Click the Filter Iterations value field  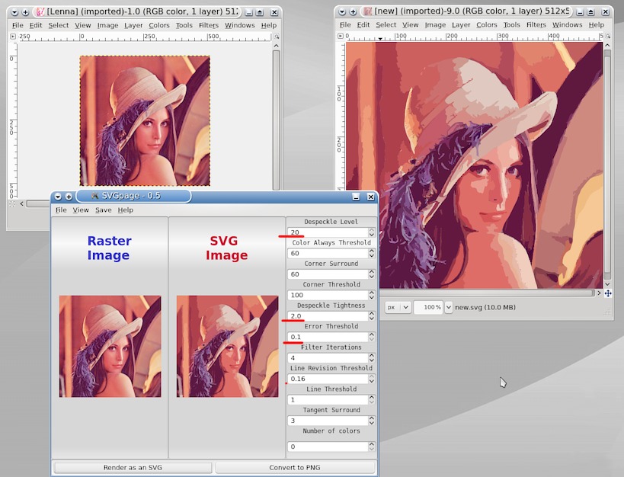[328, 358]
